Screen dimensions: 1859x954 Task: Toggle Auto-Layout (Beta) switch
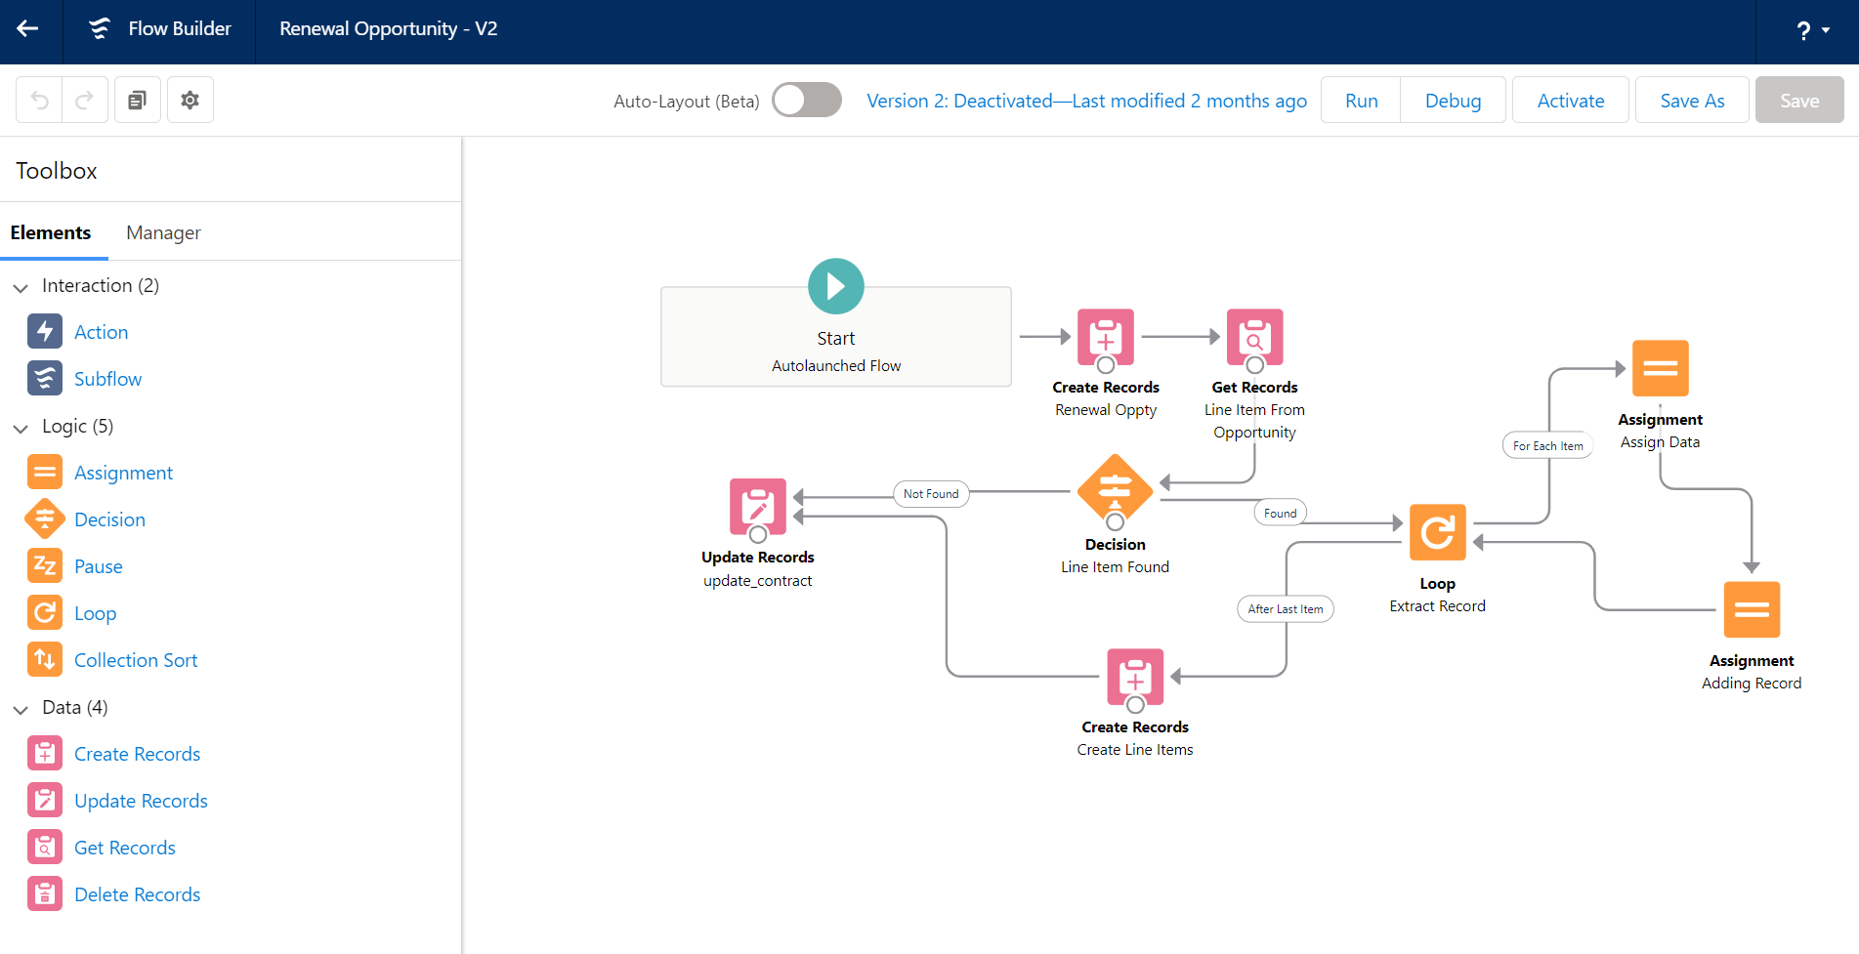807,100
